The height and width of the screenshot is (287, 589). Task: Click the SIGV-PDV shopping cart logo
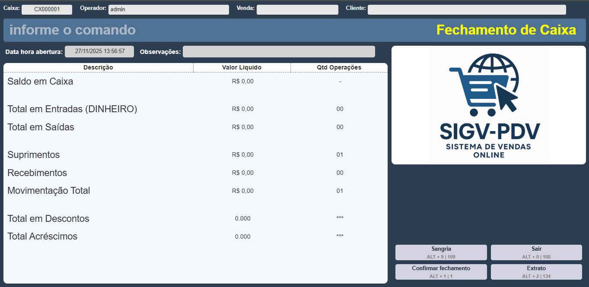[488, 105]
